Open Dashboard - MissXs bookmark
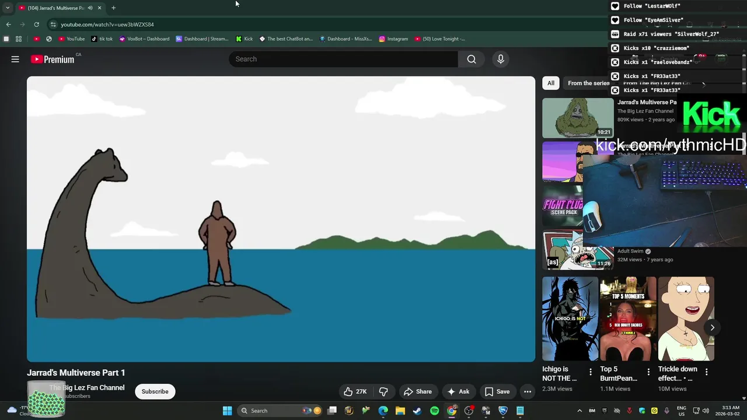This screenshot has width=747, height=420. point(345,39)
